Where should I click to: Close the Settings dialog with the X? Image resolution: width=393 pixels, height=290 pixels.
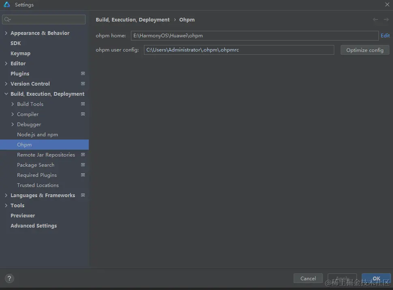point(387,4)
